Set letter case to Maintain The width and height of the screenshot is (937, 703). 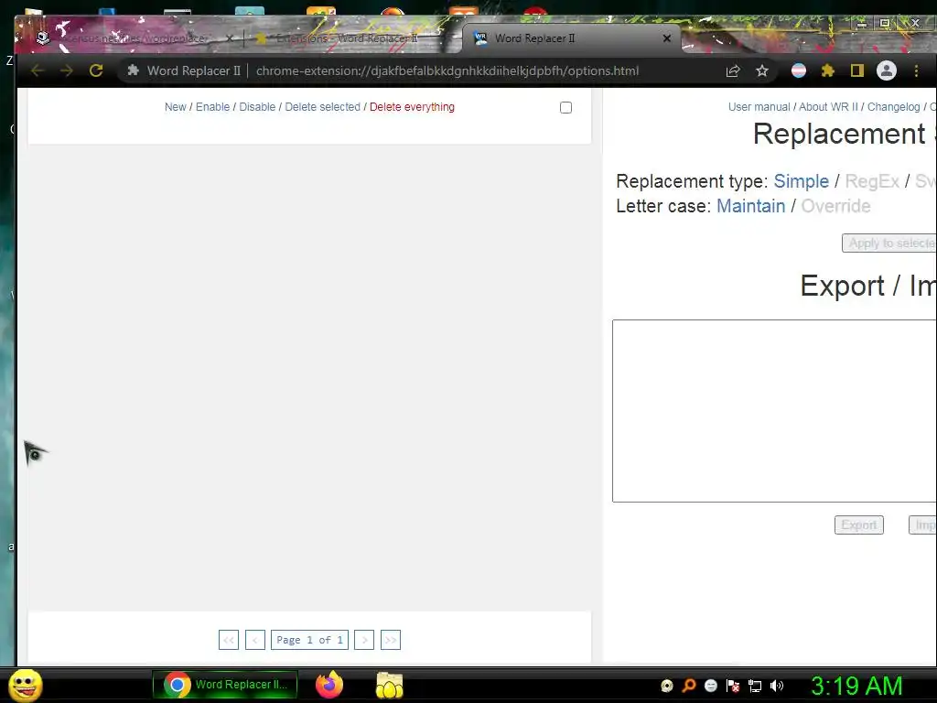(x=750, y=206)
